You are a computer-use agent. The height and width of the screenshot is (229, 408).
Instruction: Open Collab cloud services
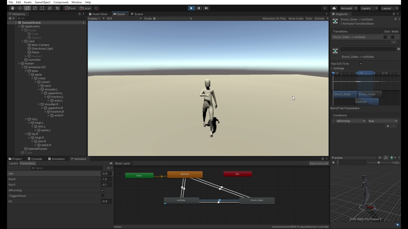pos(334,8)
